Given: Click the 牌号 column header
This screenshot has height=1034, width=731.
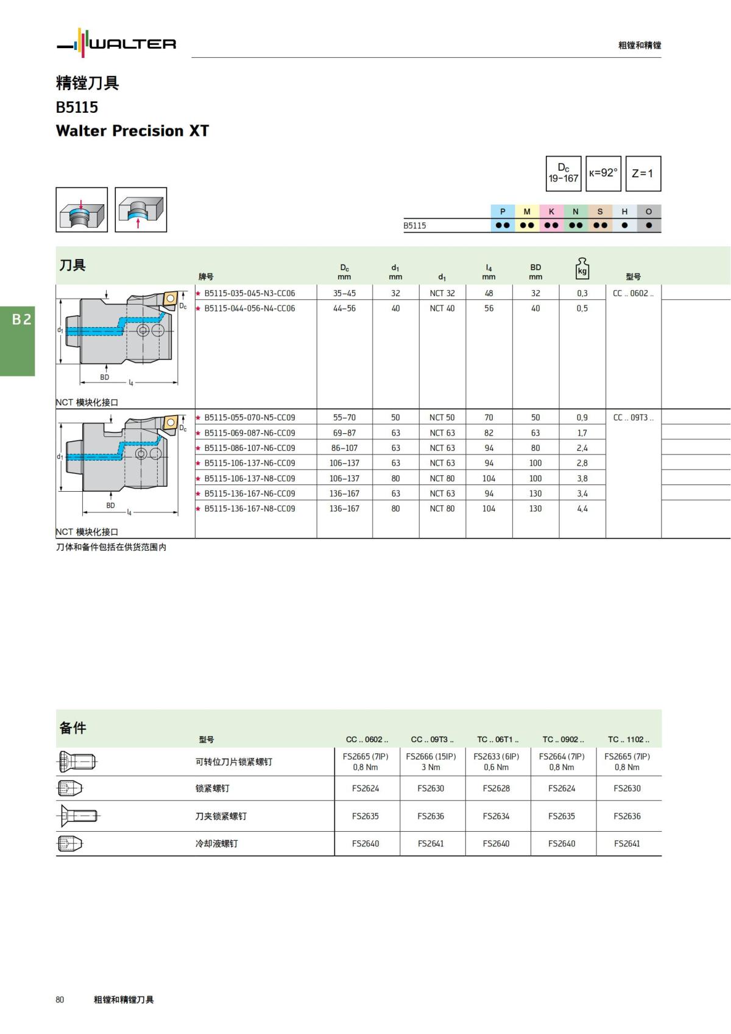Looking at the screenshot, I should pyautogui.click(x=206, y=277).
